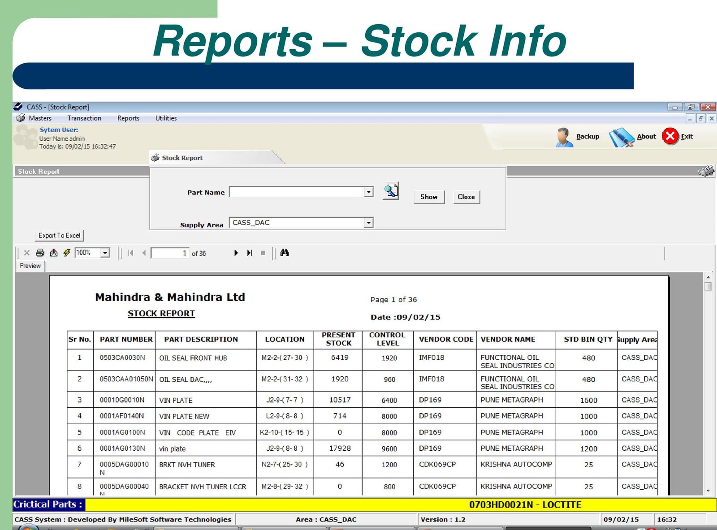Click the binoculars find text icon
The image size is (717, 530).
click(x=285, y=253)
